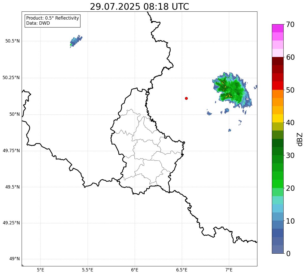Click the red location marker dot
Viewport: 306px width, 275px height.
coord(186,98)
